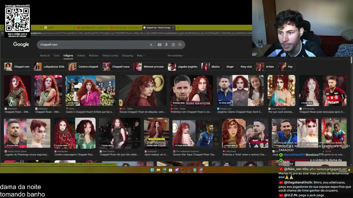Start voice search with the microphone icon

point(166,45)
